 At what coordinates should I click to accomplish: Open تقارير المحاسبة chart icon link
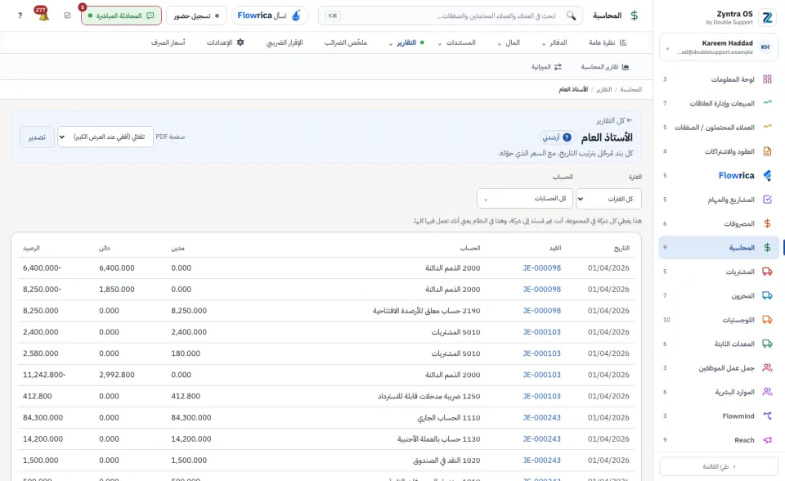tap(605, 66)
